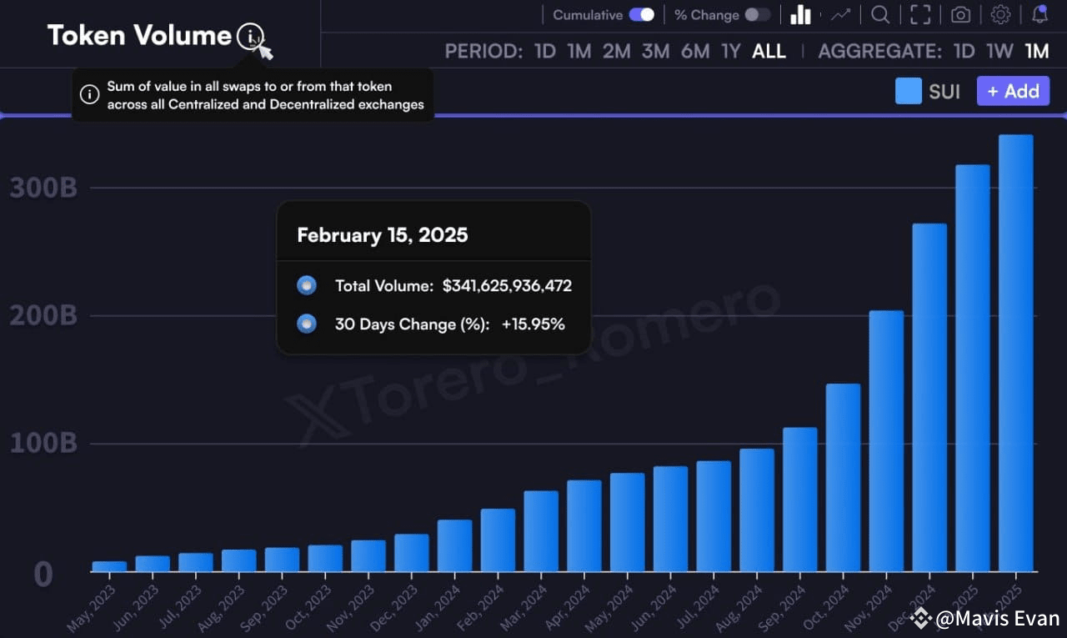Select the ALL period tab
The width and height of the screenshot is (1067, 638).
click(769, 51)
